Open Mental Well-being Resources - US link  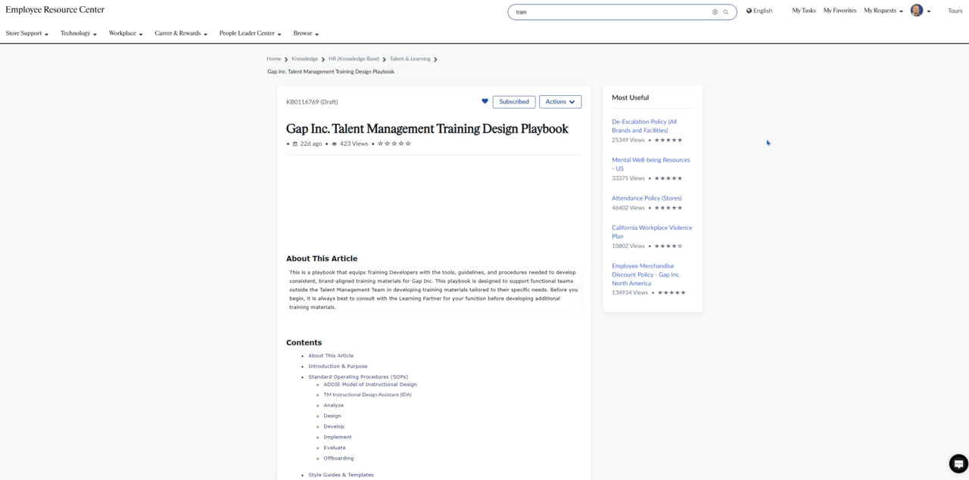pyautogui.click(x=651, y=164)
